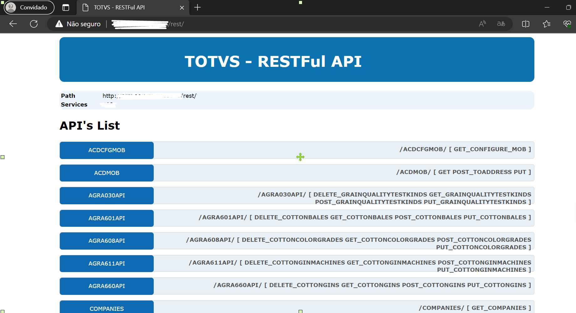Open the AGRA611API button
Image resolution: width=576 pixels, height=313 pixels.
107,264
